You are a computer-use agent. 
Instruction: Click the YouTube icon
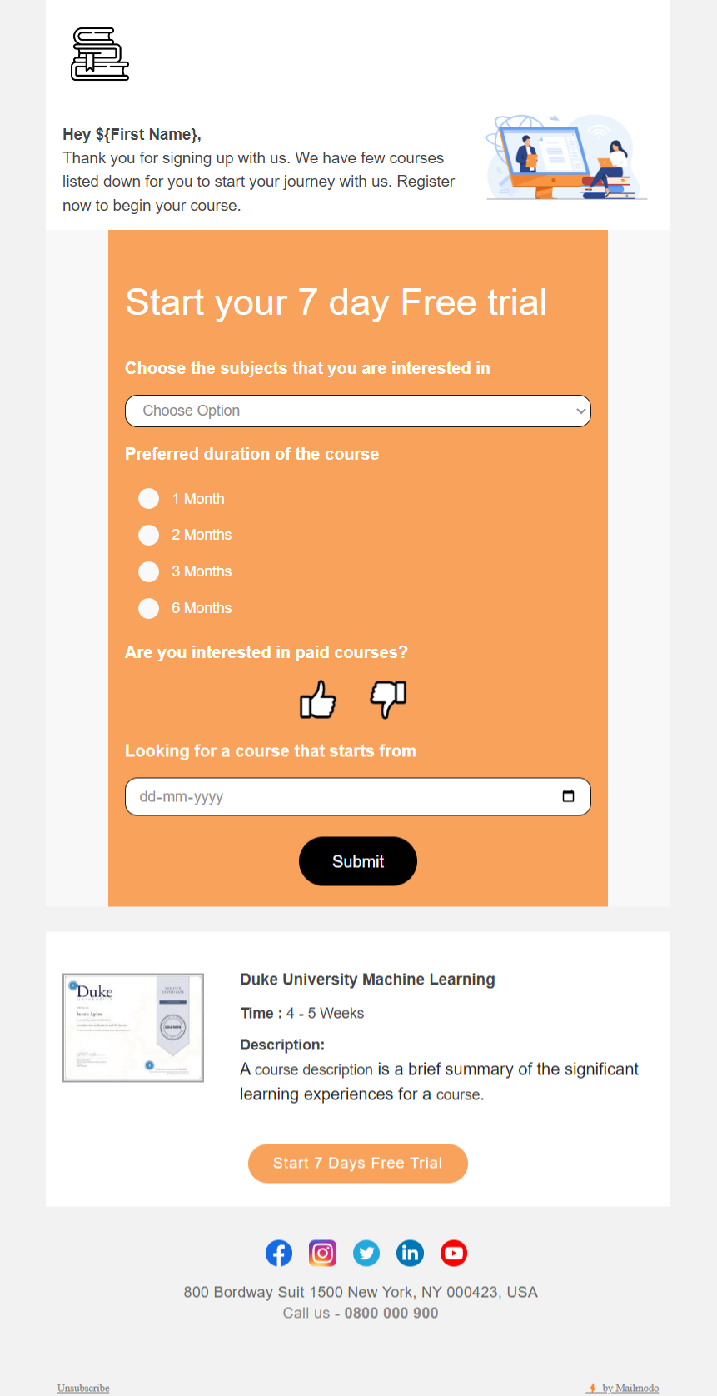454,1253
